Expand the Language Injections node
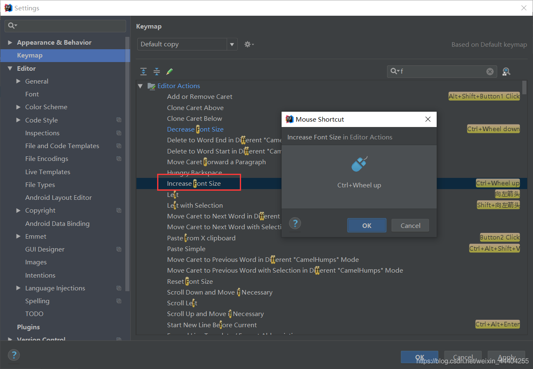 [x=18, y=288]
